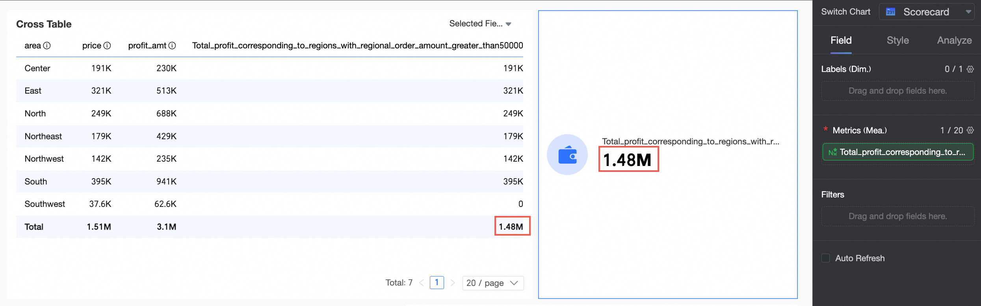Click the profit_amt column header
The width and height of the screenshot is (981, 306).
click(x=147, y=46)
